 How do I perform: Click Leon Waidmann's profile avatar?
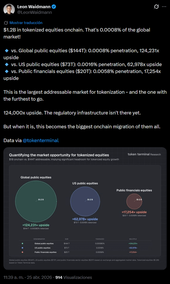(x=9, y=9)
